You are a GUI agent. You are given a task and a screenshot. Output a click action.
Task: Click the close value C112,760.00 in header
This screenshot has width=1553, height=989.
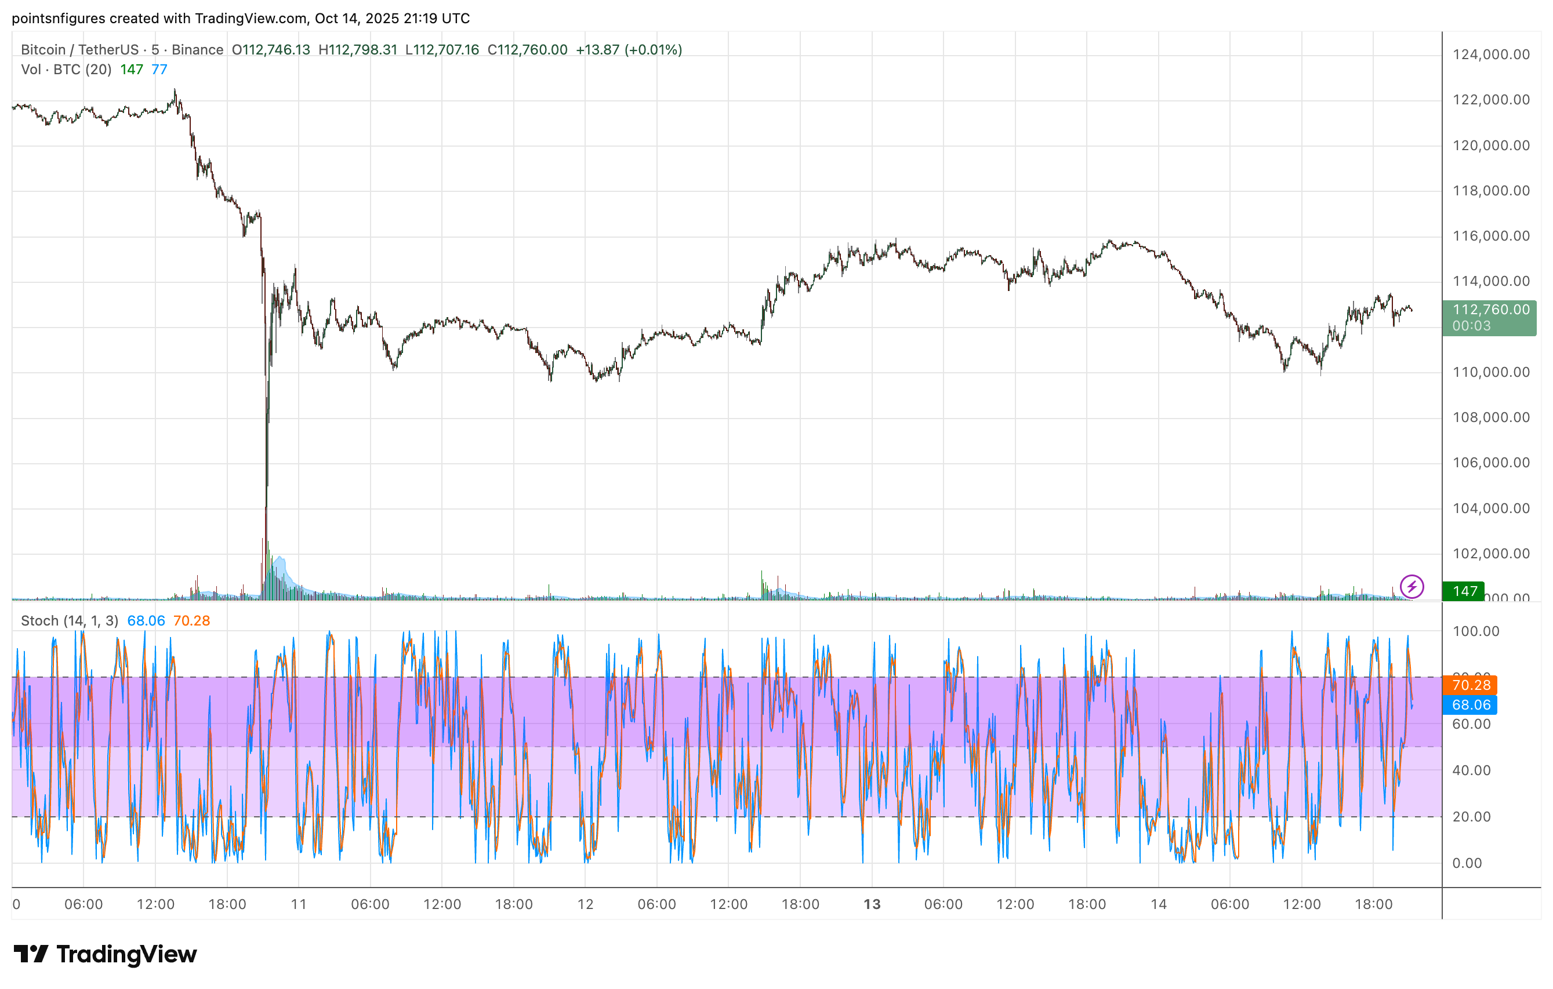[527, 50]
